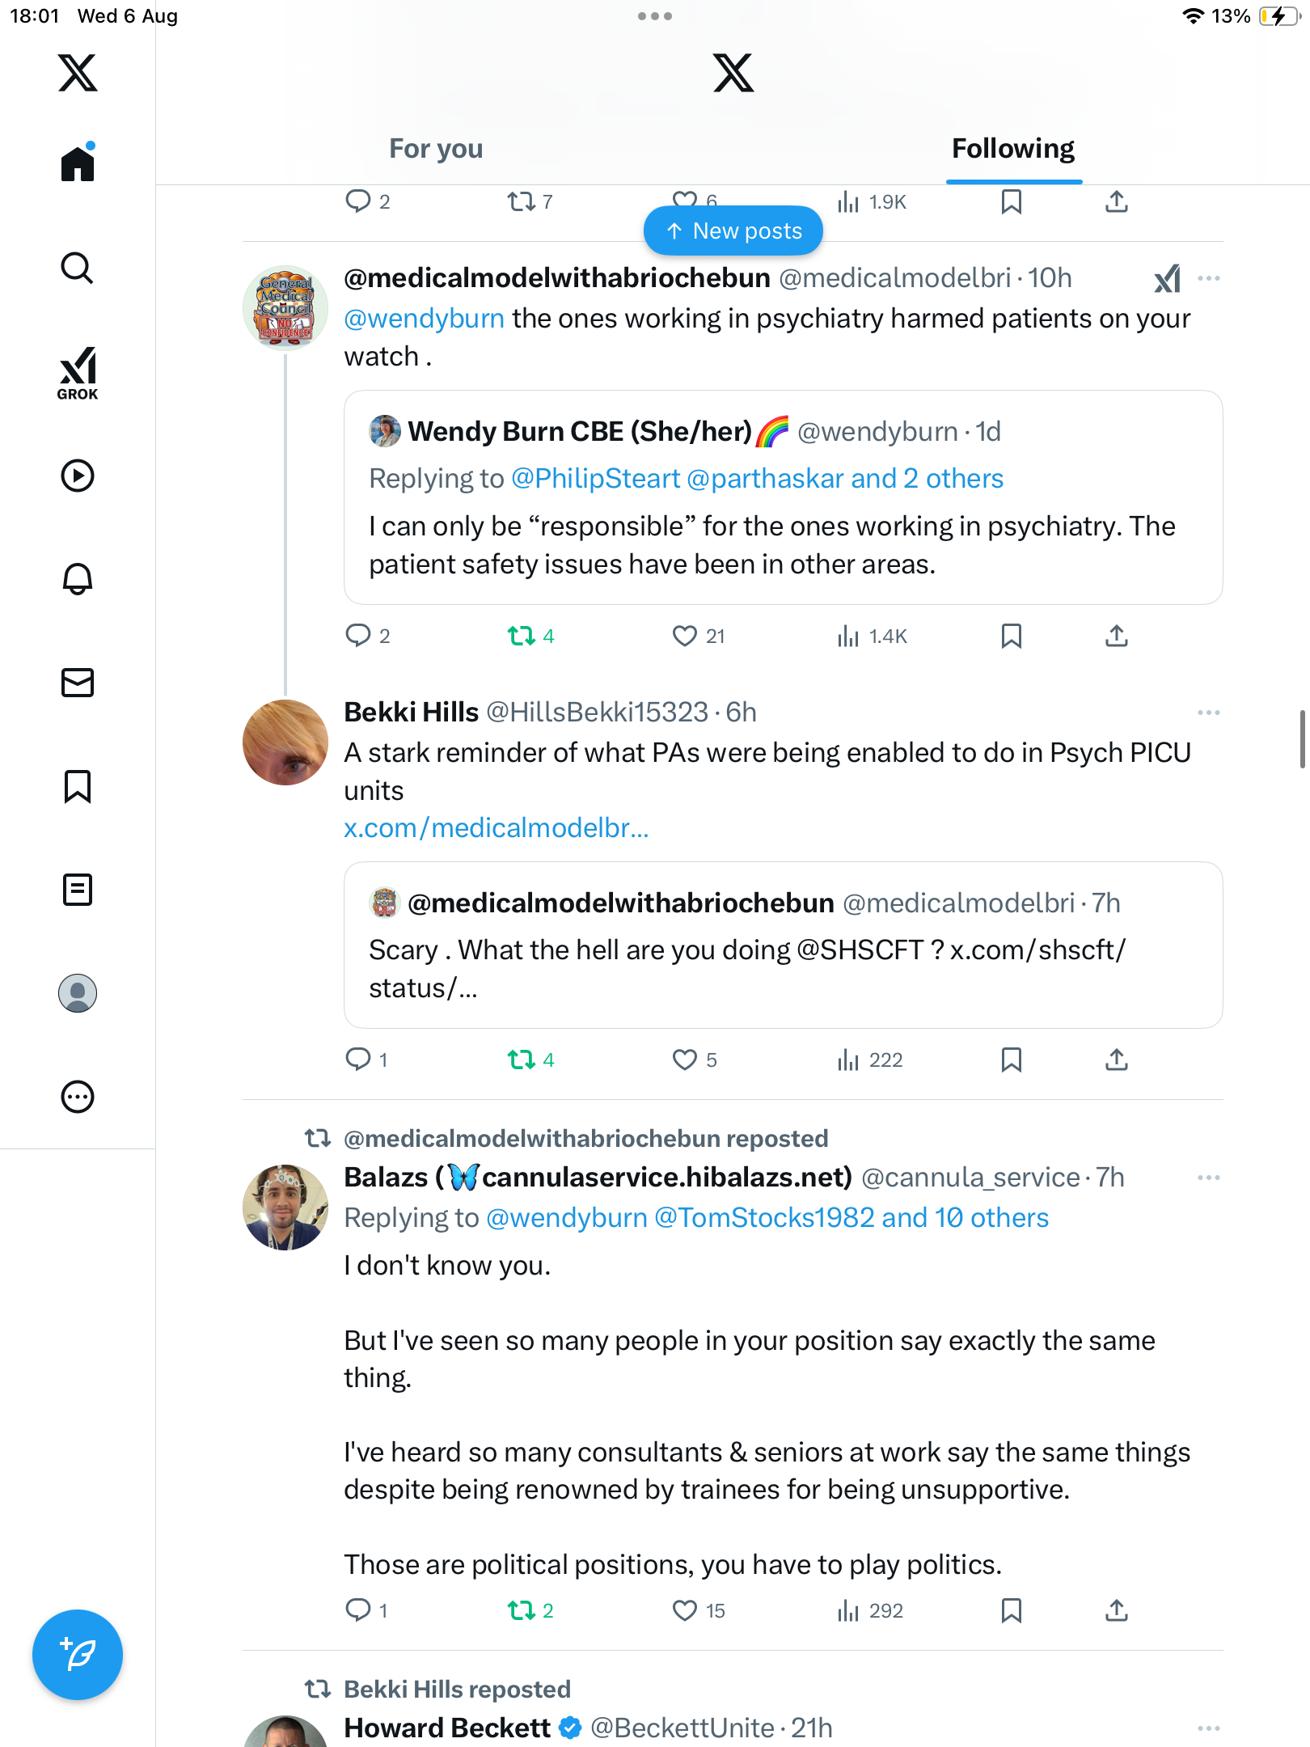Image resolution: width=1310 pixels, height=1747 pixels.
Task: Open sidebar Bookmarks page
Action: click(x=78, y=786)
